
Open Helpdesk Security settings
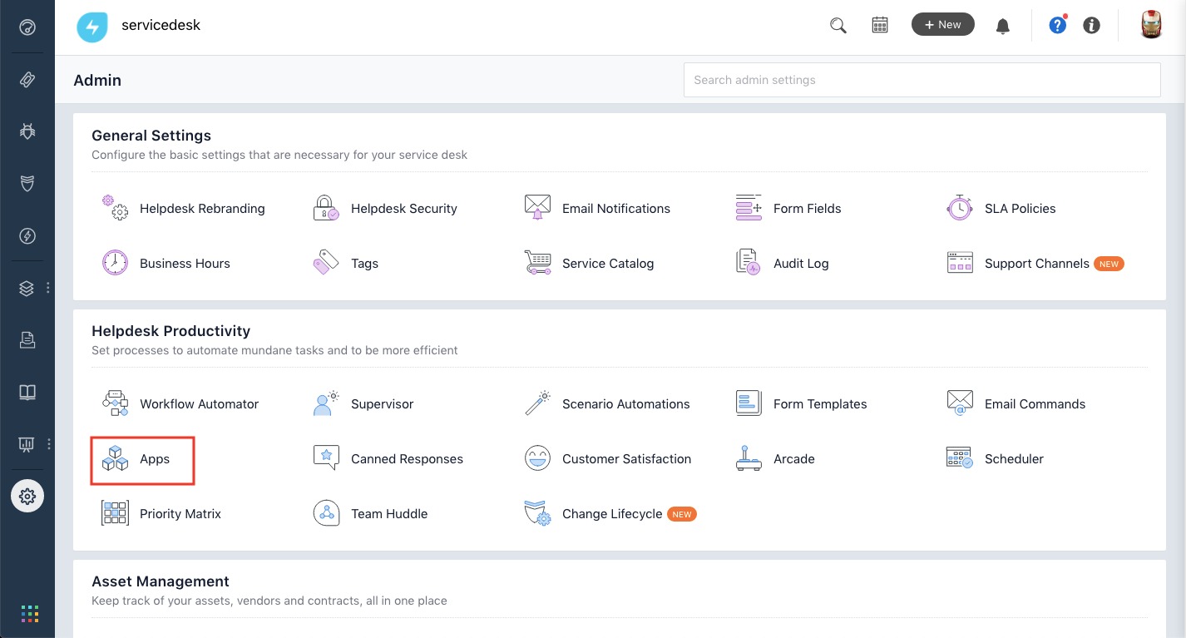(x=403, y=209)
